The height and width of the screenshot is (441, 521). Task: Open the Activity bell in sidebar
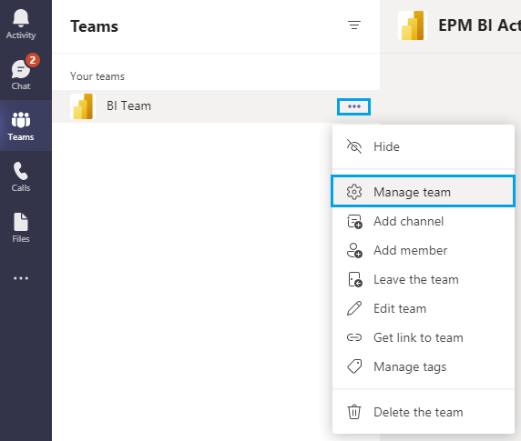(21, 25)
